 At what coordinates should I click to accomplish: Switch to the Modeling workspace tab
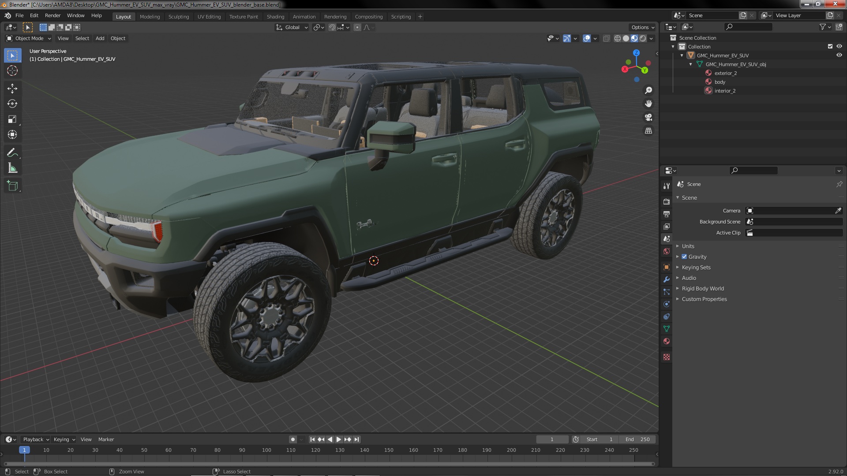pos(150,16)
